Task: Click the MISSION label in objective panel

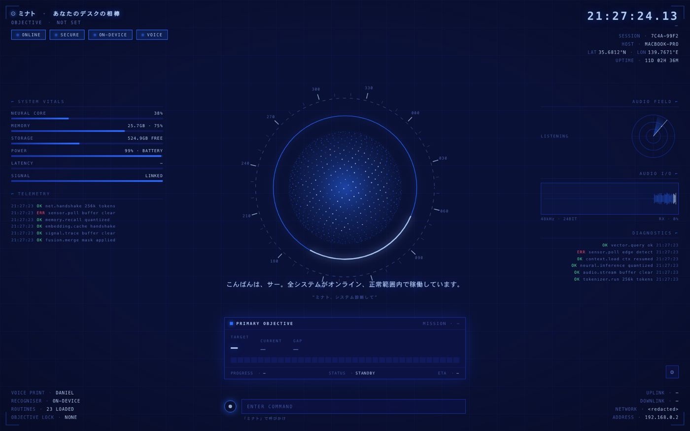Action: tap(434, 324)
